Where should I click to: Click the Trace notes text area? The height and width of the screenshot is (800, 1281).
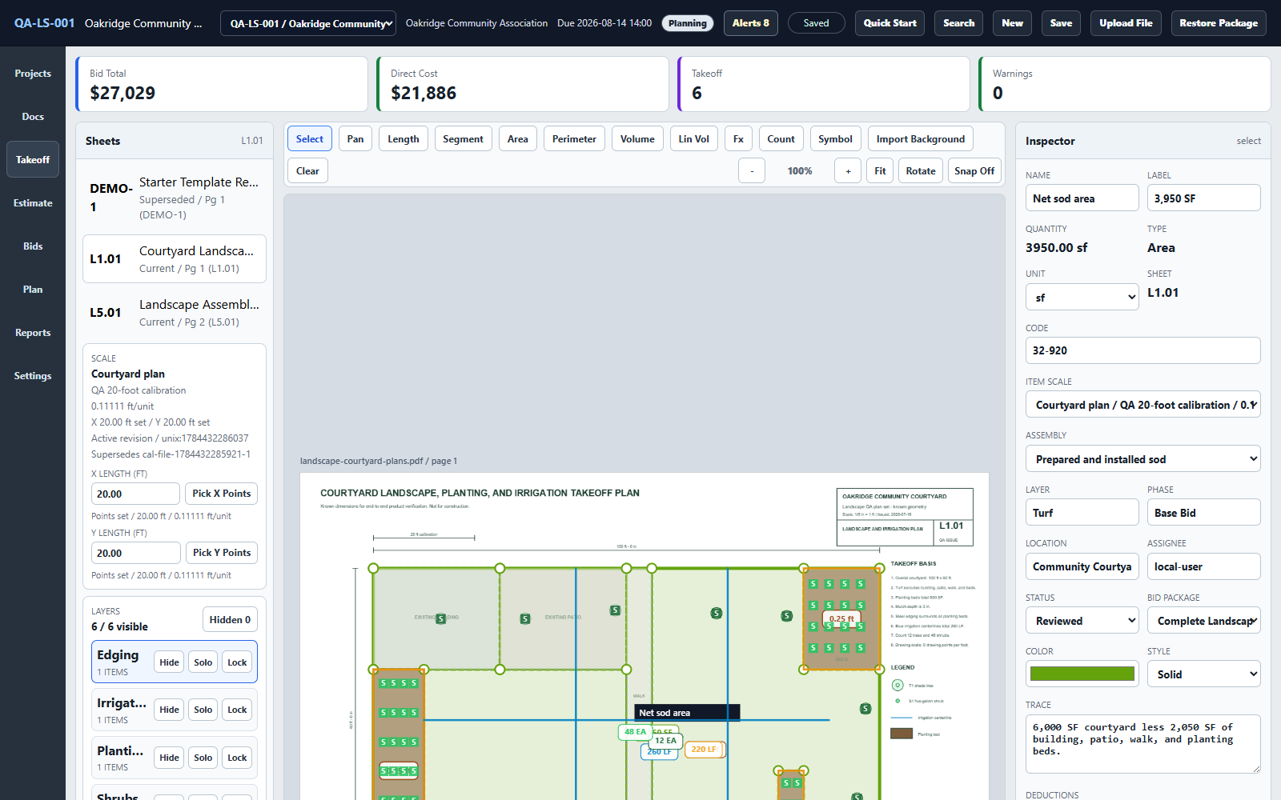point(1143,744)
